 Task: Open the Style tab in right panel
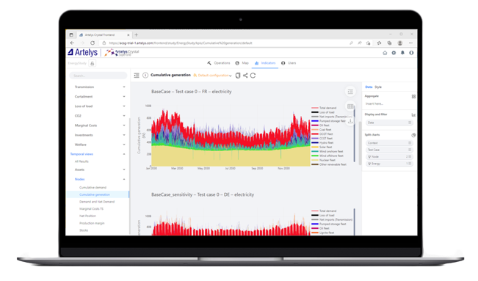(x=378, y=87)
